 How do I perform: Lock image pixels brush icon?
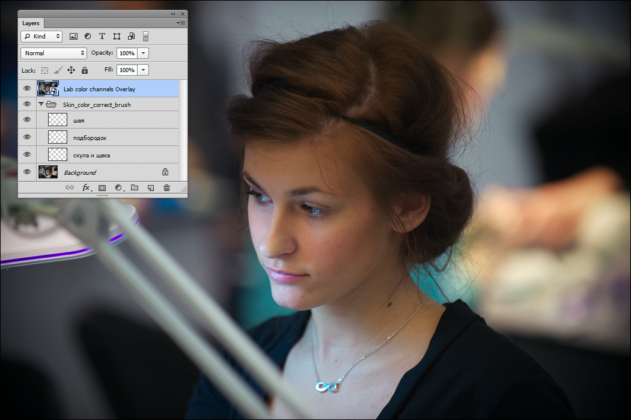tap(58, 70)
